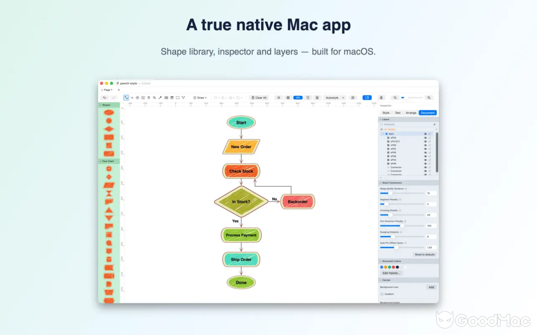This screenshot has width=537, height=335.
Task: Click the Edit Palette... button
Action: click(x=391, y=273)
